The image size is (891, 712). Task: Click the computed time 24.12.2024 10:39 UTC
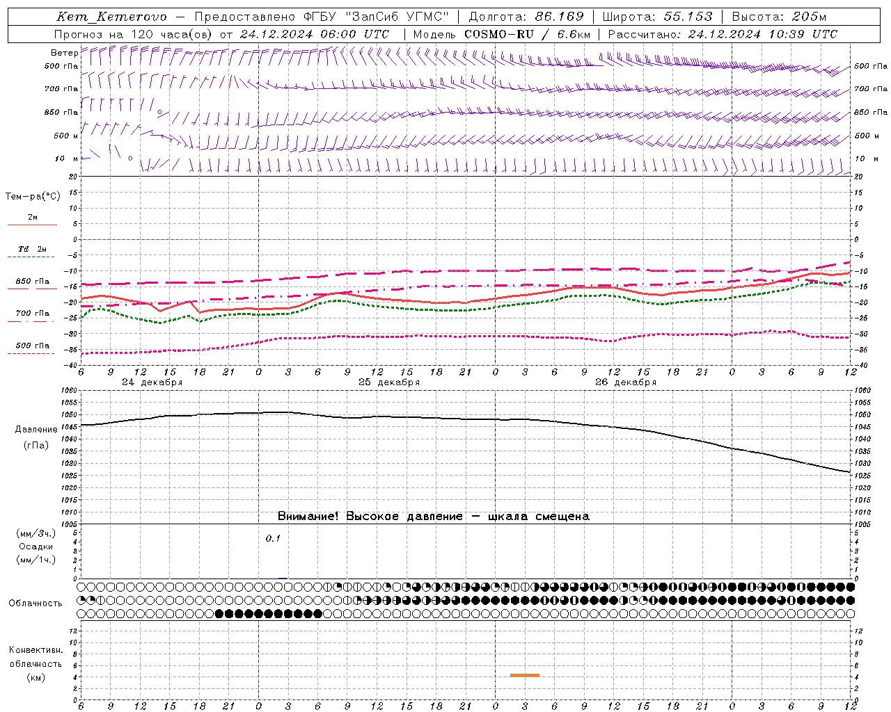(x=763, y=33)
